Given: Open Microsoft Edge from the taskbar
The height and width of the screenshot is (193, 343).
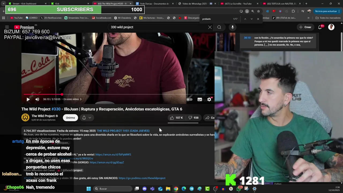Looking at the screenshot, I should pos(184,189).
